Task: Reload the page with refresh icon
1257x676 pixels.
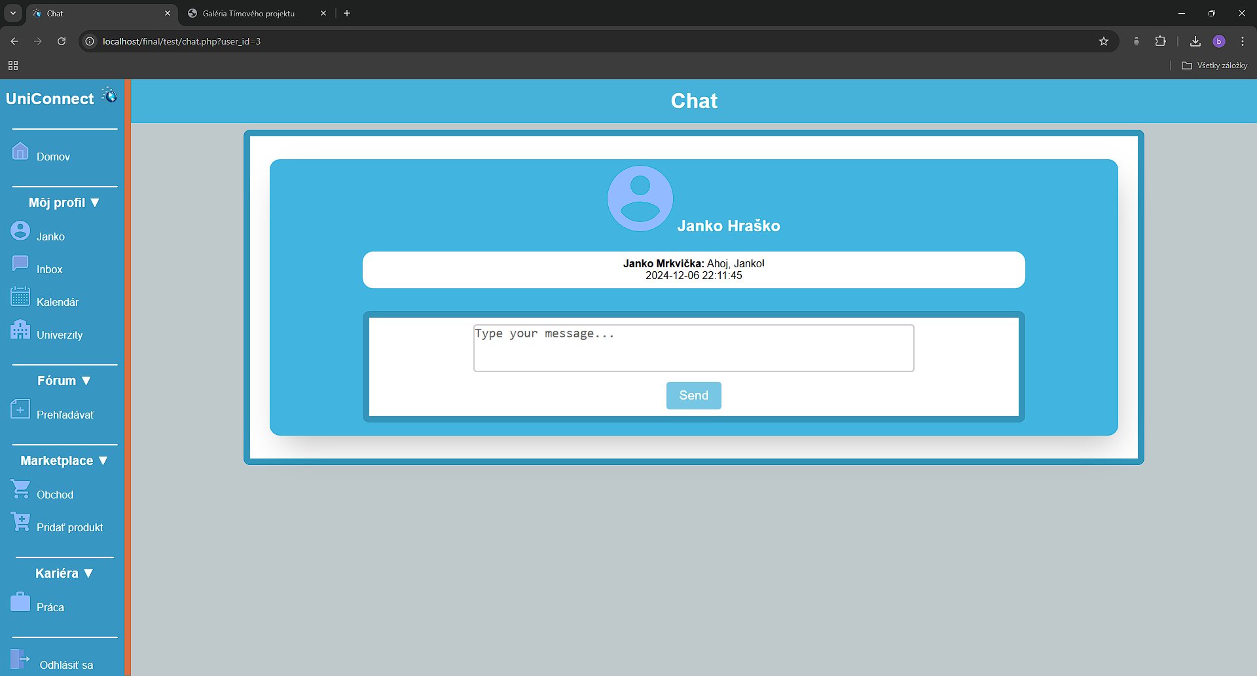Action: click(62, 41)
